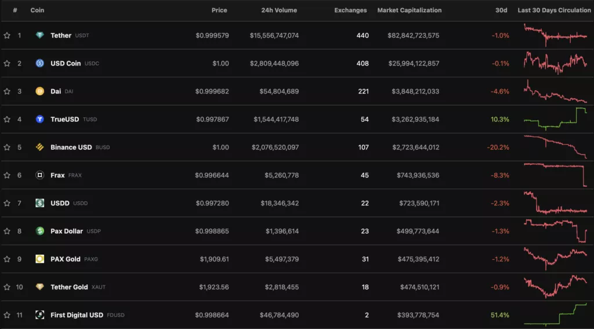
Task: Click the First Digital USD logo icon
Action: 39,314
